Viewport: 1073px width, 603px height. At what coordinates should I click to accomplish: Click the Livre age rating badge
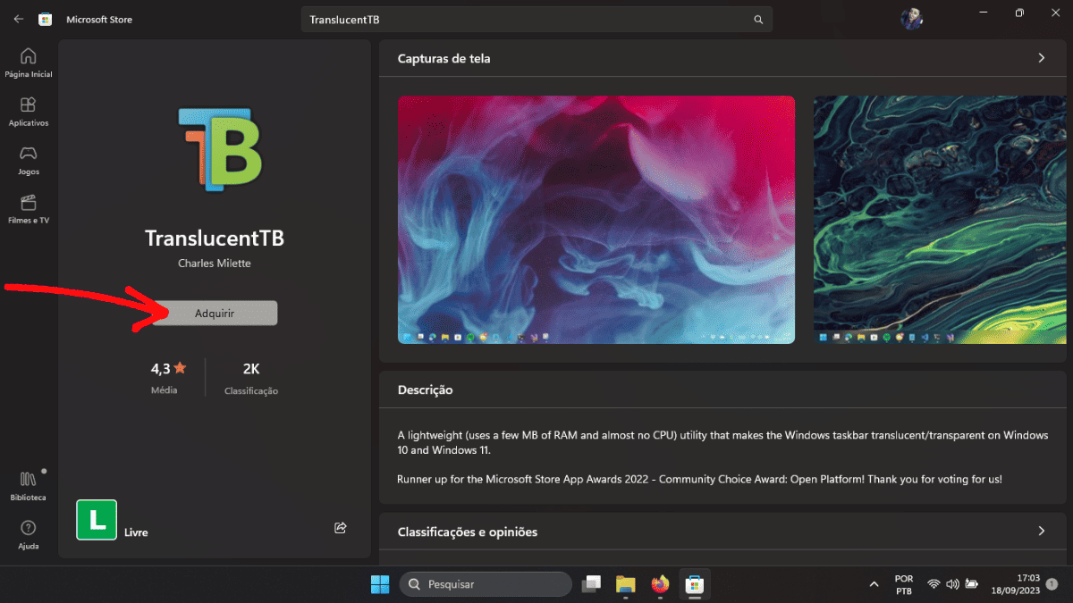(x=97, y=520)
